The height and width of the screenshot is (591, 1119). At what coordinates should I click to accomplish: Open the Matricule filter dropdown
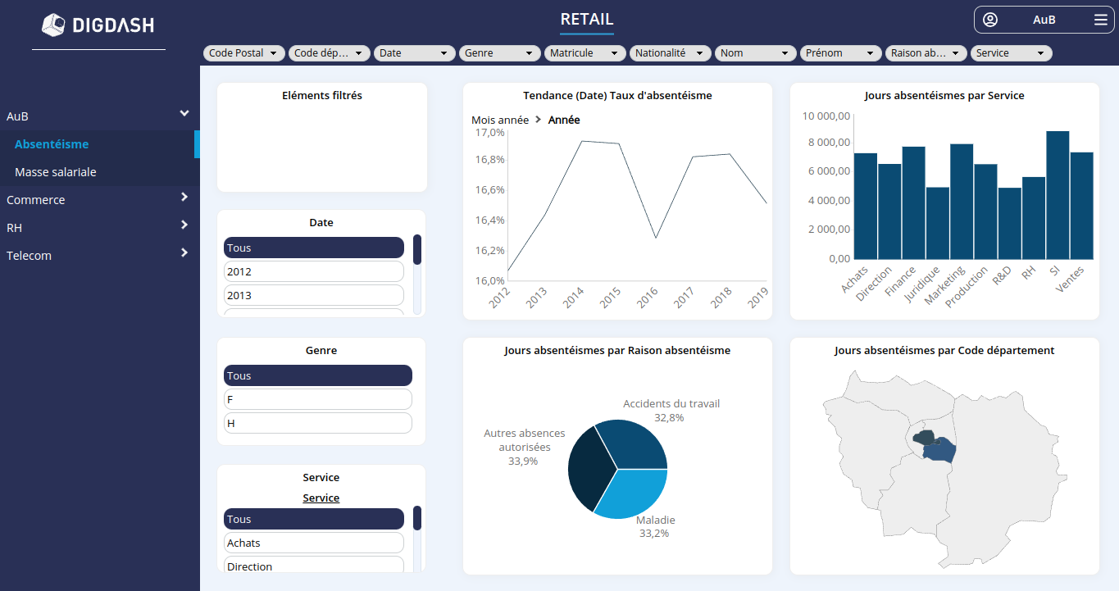[585, 52]
